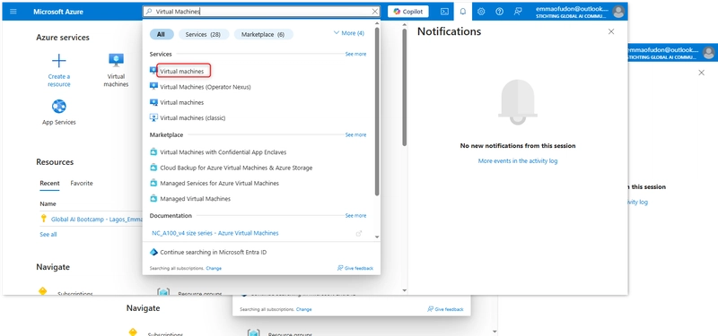Screen dimensions: 718x336
Task: Select Managed Services for Azure Virtual Machines
Action: (x=219, y=184)
